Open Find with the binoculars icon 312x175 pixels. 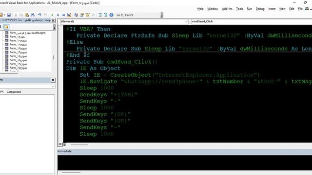(x=33, y=15)
